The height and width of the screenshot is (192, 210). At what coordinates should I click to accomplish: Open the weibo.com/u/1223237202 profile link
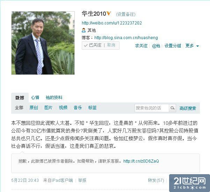click(112, 23)
